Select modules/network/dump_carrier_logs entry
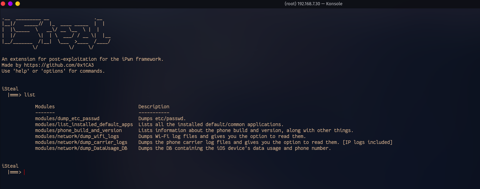 pyautogui.click(x=81, y=142)
